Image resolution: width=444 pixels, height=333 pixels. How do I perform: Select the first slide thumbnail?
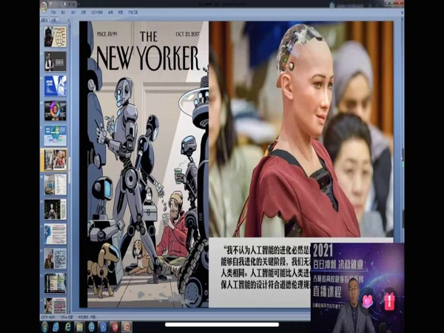(x=55, y=36)
